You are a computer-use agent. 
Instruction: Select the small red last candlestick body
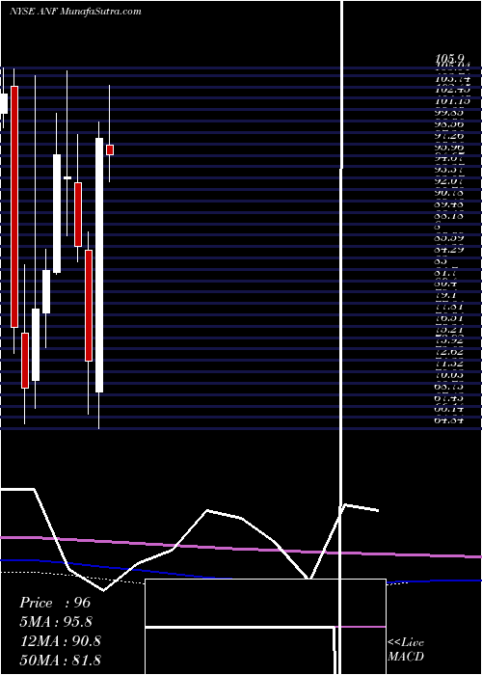point(110,149)
